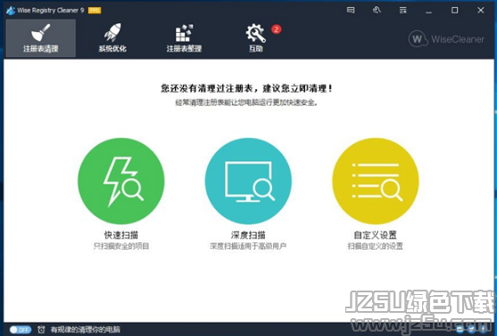Click the 快速扫描 label

click(x=121, y=235)
